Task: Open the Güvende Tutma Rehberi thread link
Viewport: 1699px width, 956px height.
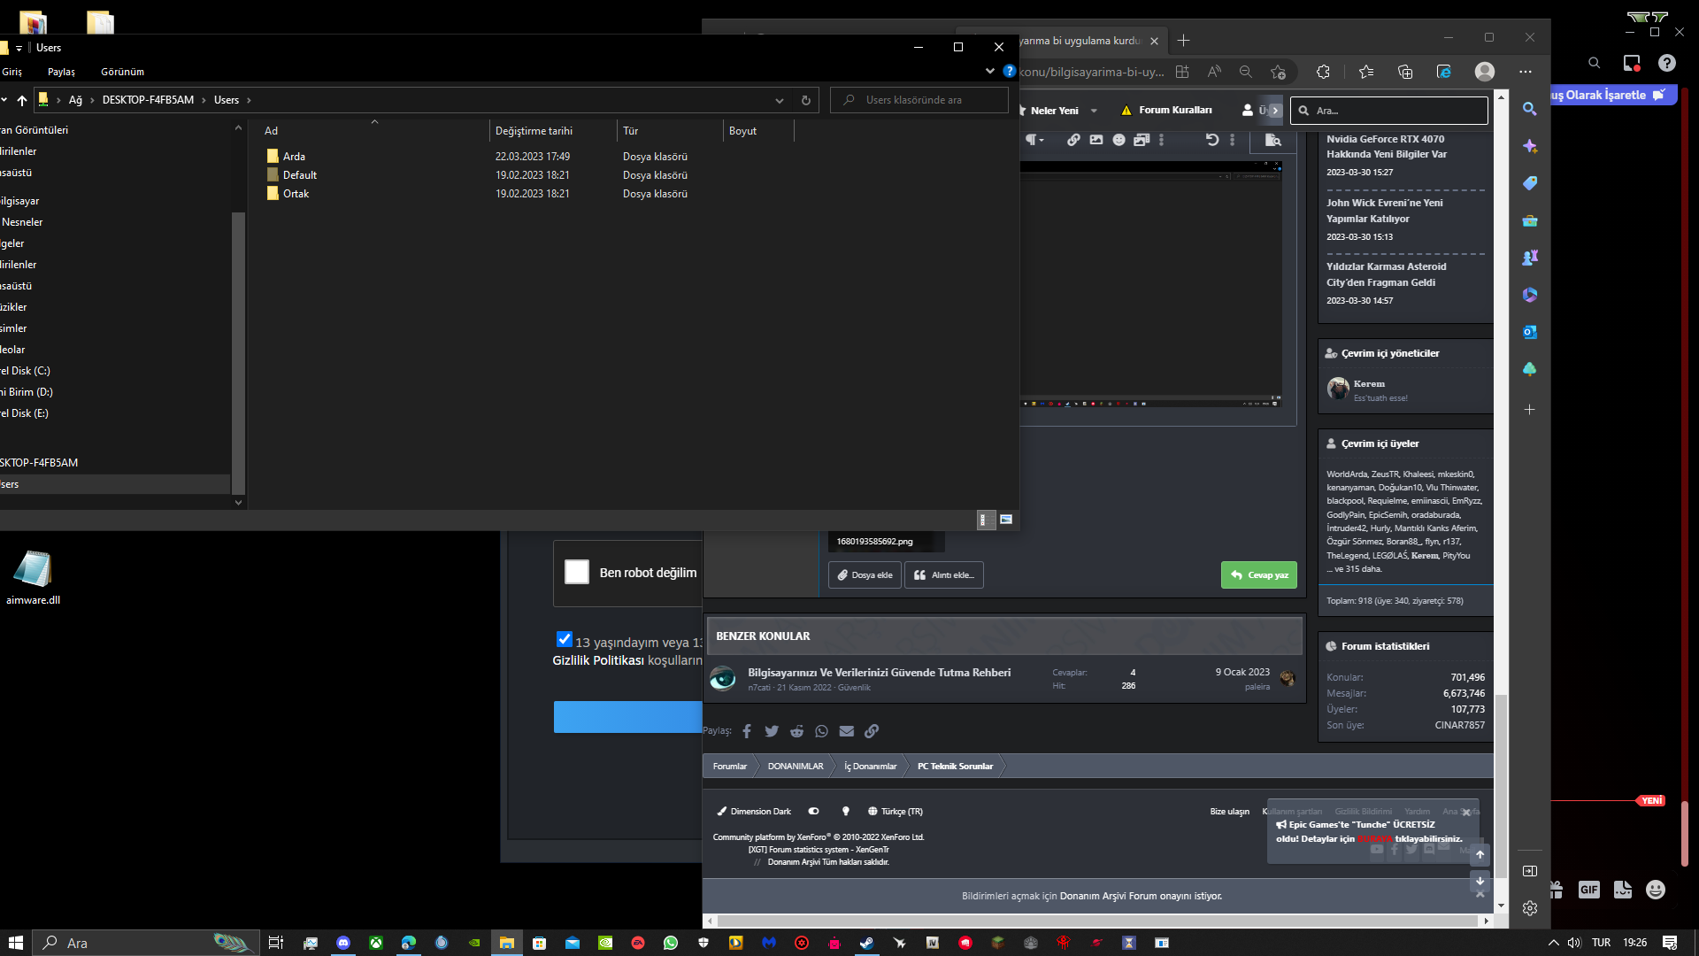Action: coord(879,673)
